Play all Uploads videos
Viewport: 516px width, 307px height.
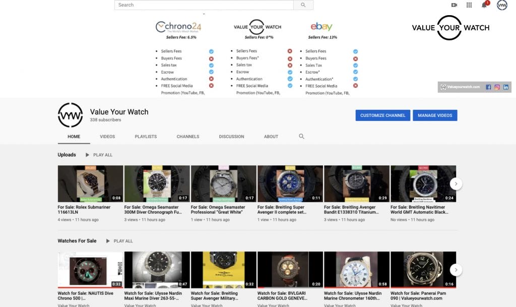click(x=99, y=155)
